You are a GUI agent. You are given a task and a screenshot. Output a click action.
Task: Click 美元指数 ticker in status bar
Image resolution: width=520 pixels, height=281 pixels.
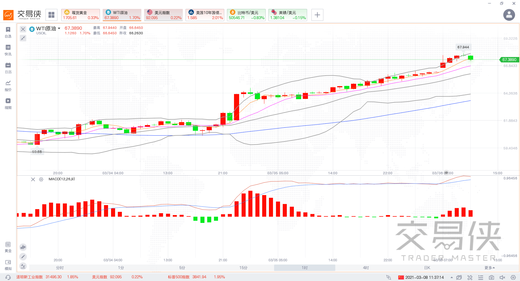pos(117,277)
